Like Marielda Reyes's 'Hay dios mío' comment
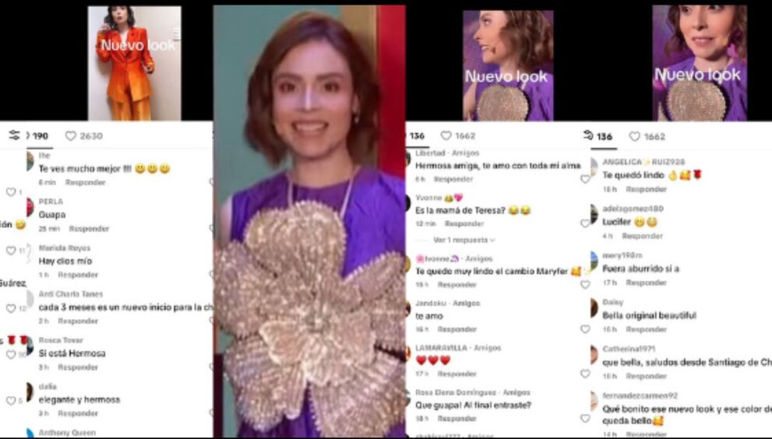The width and height of the screenshot is (772, 439). (11, 251)
